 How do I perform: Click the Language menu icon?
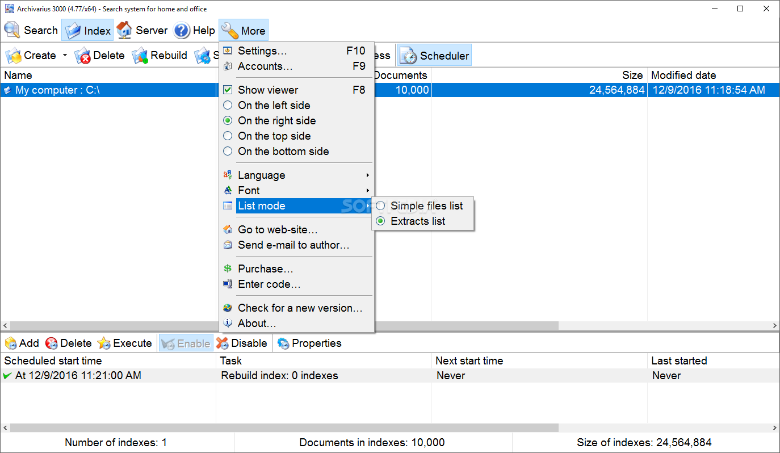[228, 175]
